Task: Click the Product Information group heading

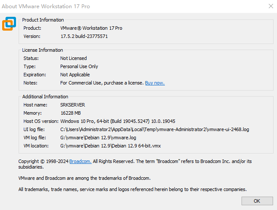Action: coord(43,20)
